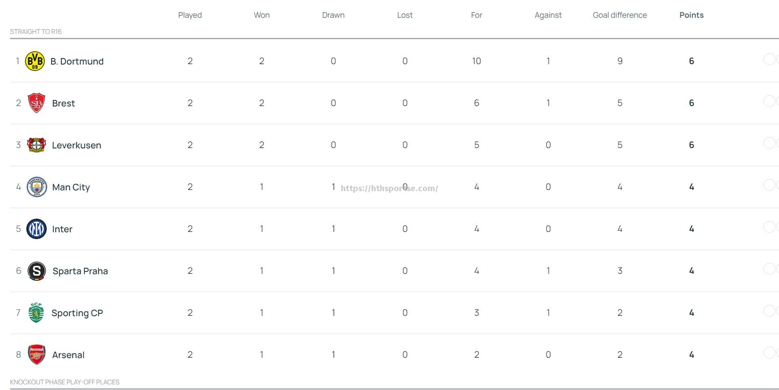Click Arsenal's Points value 4
Viewport: 779px width, 390px height.
click(691, 355)
